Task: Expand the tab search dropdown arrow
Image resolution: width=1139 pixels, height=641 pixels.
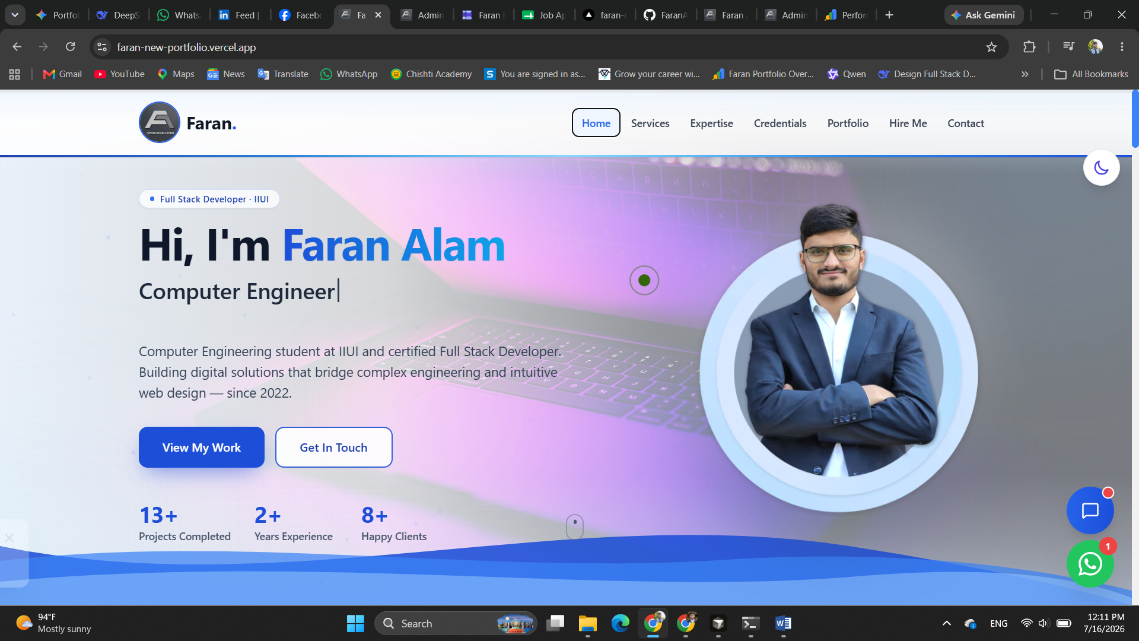Action: coord(15,15)
